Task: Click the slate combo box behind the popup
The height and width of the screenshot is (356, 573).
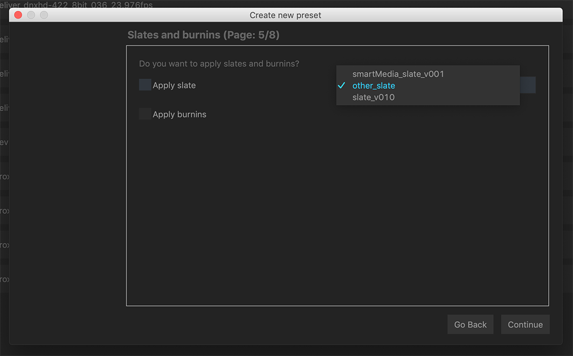Action: pyautogui.click(x=528, y=85)
